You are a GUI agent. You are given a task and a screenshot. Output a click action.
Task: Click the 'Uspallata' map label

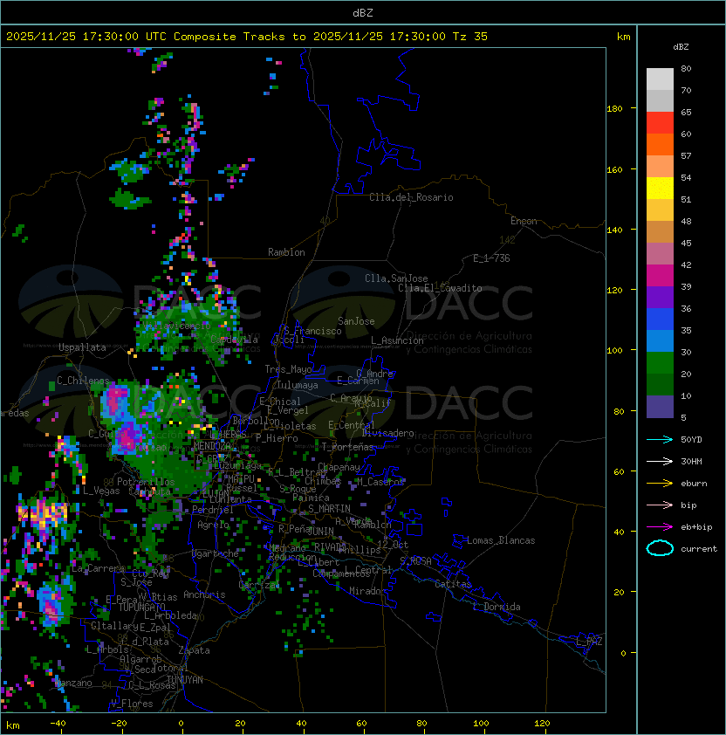pos(83,347)
